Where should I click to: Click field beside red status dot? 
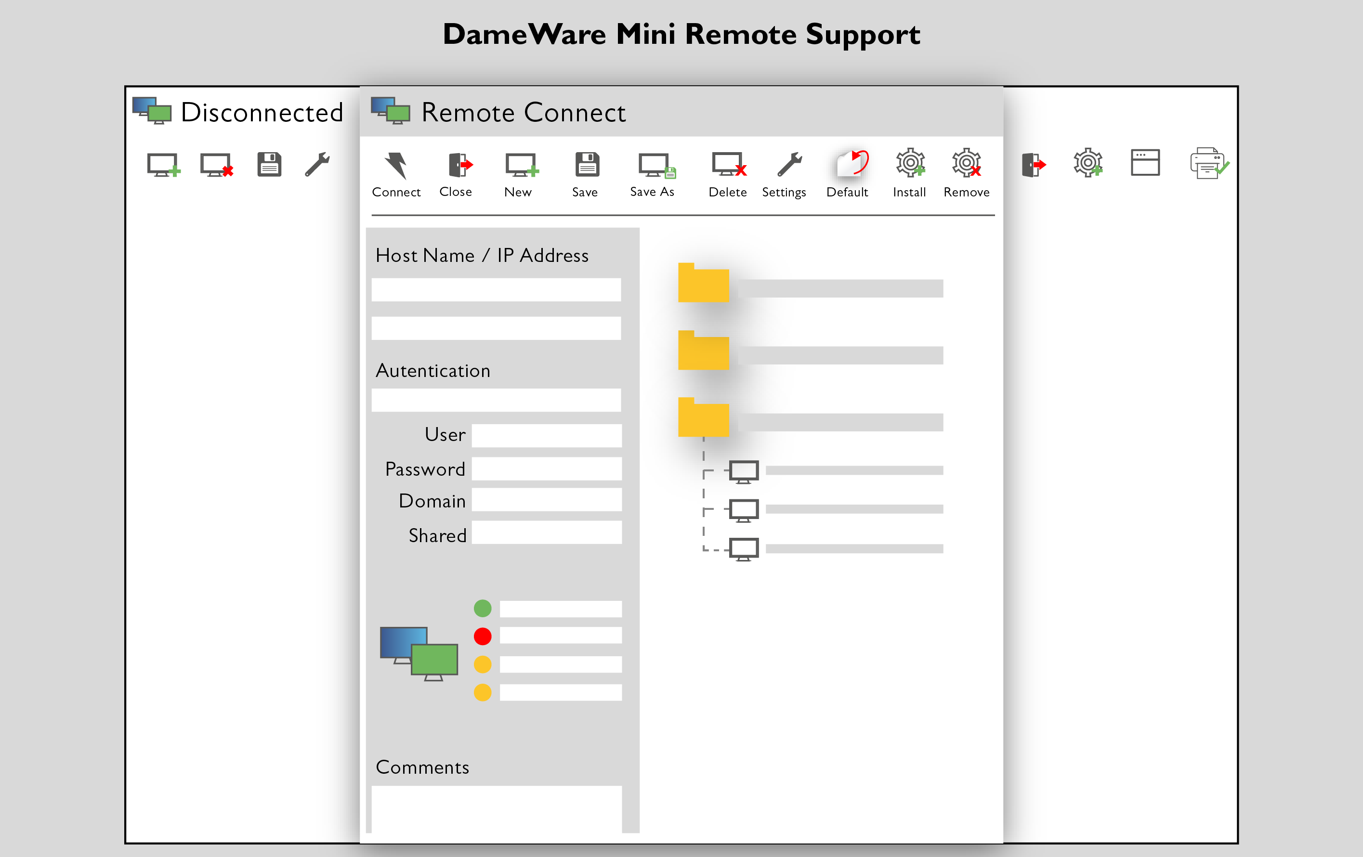click(561, 635)
